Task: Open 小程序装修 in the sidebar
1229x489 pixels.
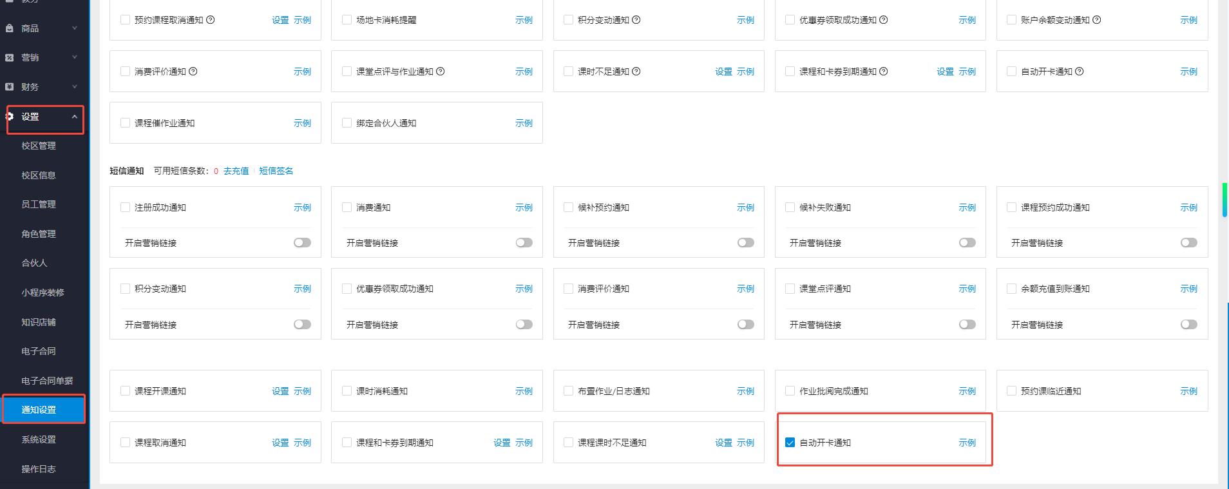Action: click(x=43, y=292)
